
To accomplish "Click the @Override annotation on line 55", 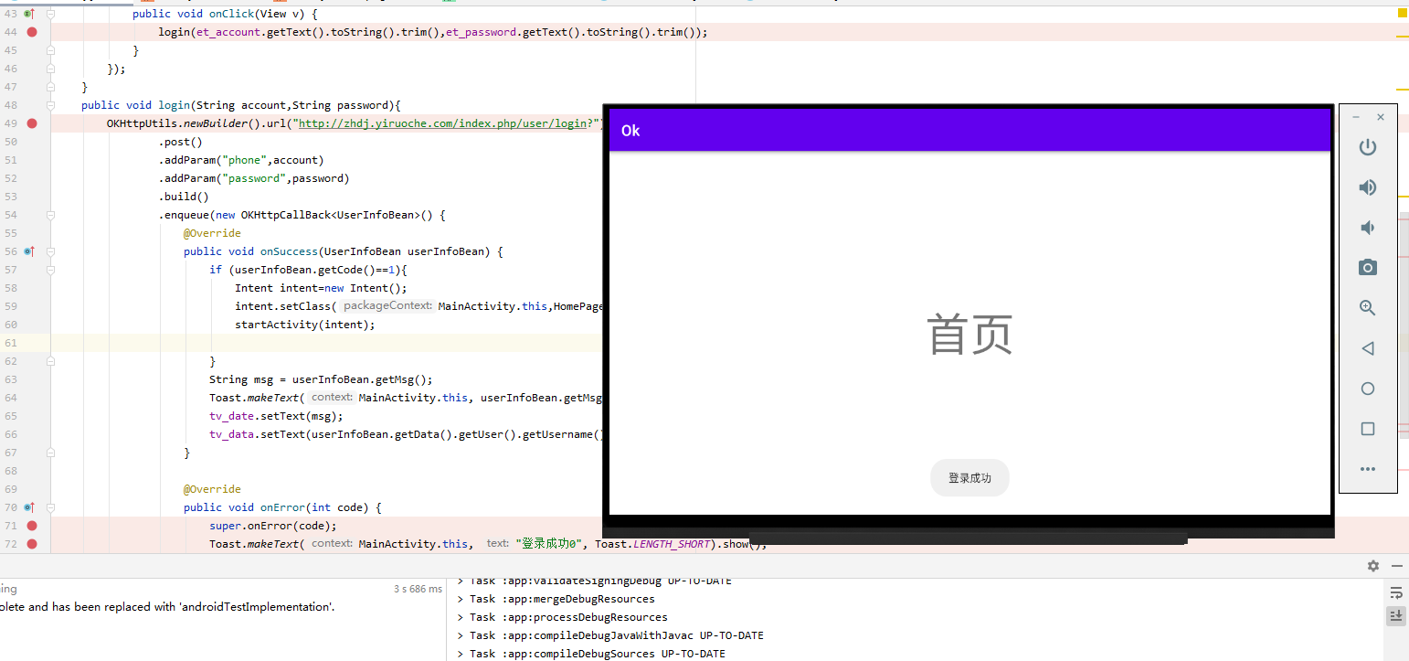I will tap(212, 233).
